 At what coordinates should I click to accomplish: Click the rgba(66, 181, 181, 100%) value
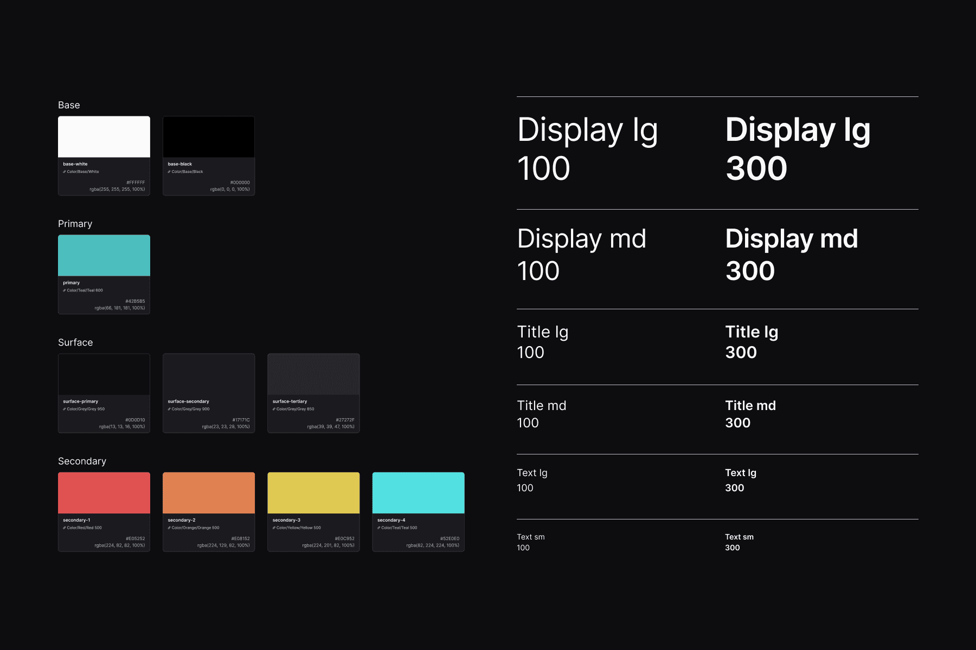120,308
